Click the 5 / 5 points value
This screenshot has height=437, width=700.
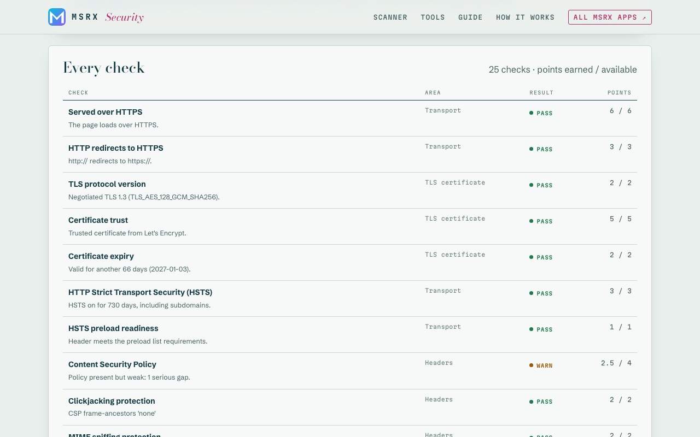point(621,219)
